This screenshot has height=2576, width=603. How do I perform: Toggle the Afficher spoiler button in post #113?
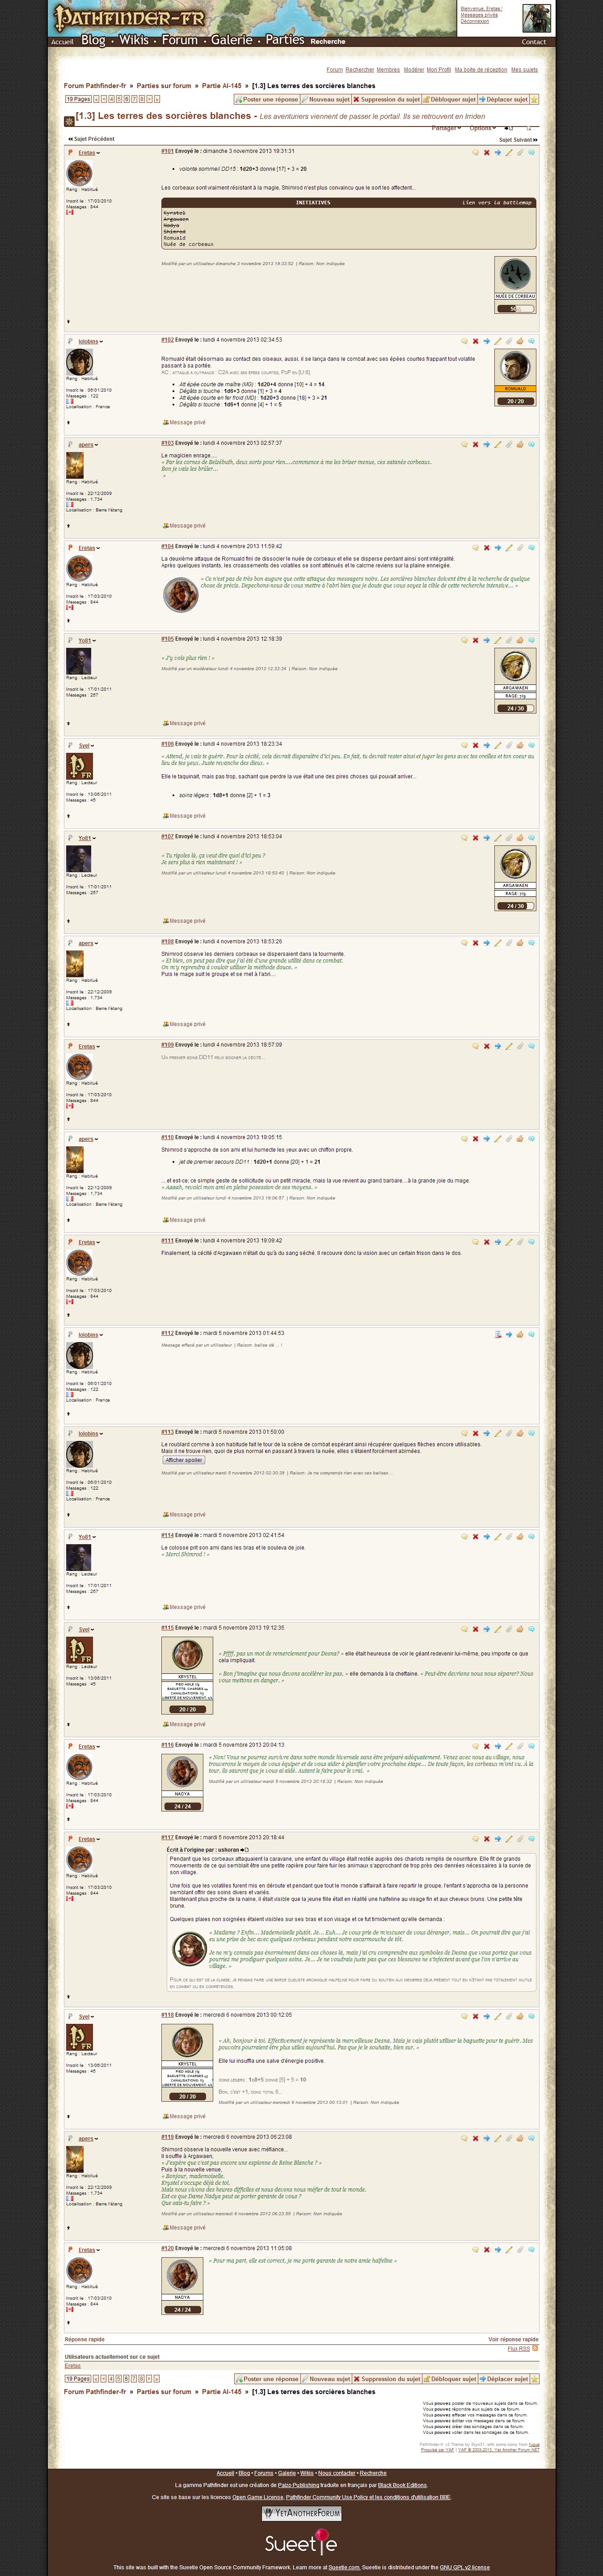click(184, 1460)
